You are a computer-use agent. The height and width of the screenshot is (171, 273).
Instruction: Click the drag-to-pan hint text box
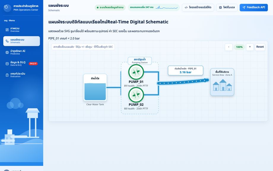coord(83,47)
